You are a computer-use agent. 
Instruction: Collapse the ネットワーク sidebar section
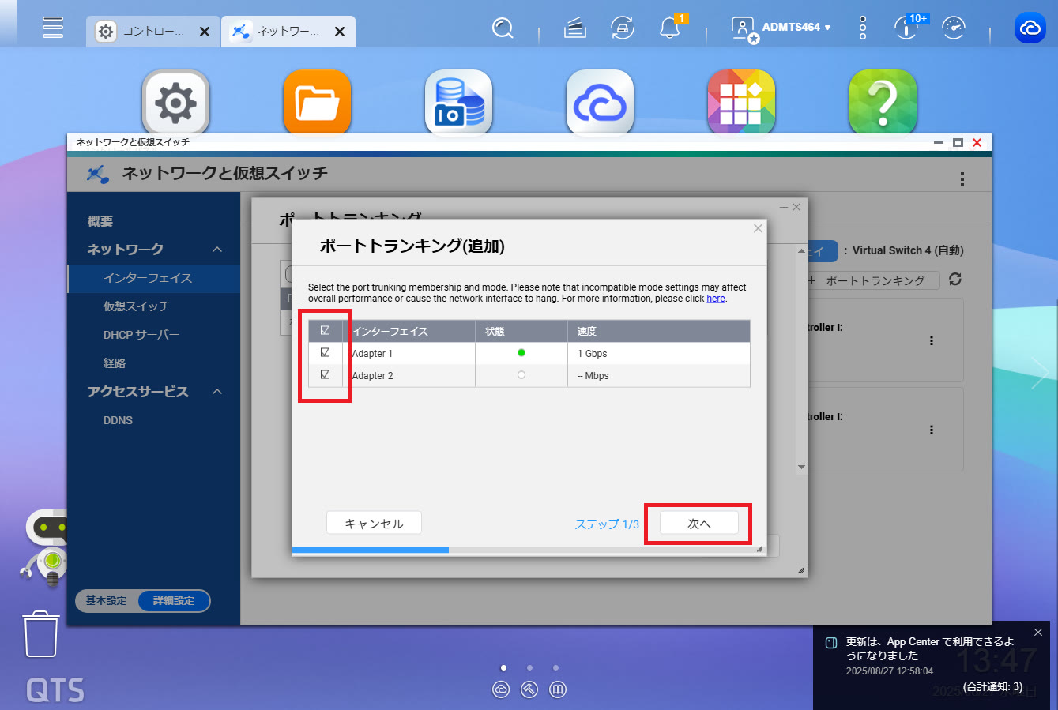tap(217, 250)
